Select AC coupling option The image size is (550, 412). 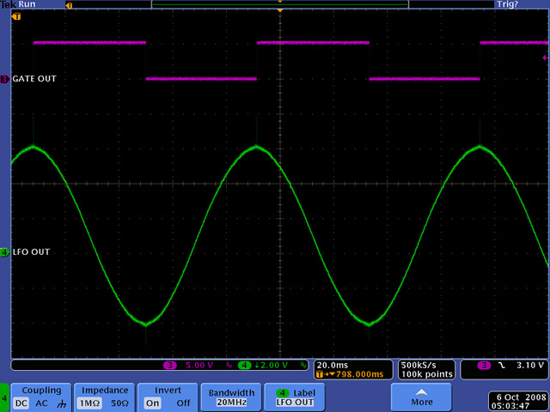(41, 403)
